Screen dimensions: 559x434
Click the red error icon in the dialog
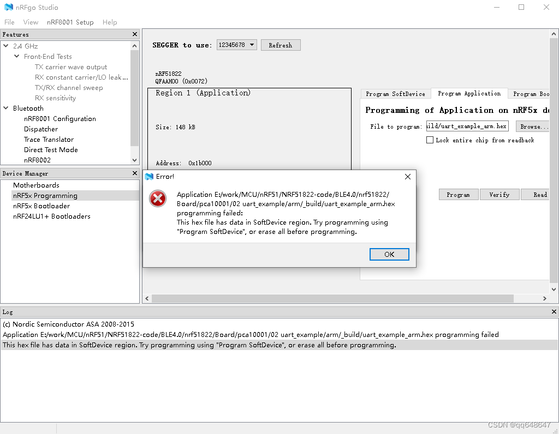[158, 198]
